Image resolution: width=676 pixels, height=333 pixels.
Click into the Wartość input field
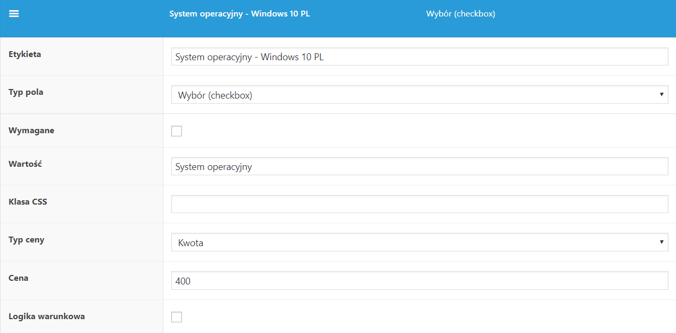pyautogui.click(x=419, y=166)
